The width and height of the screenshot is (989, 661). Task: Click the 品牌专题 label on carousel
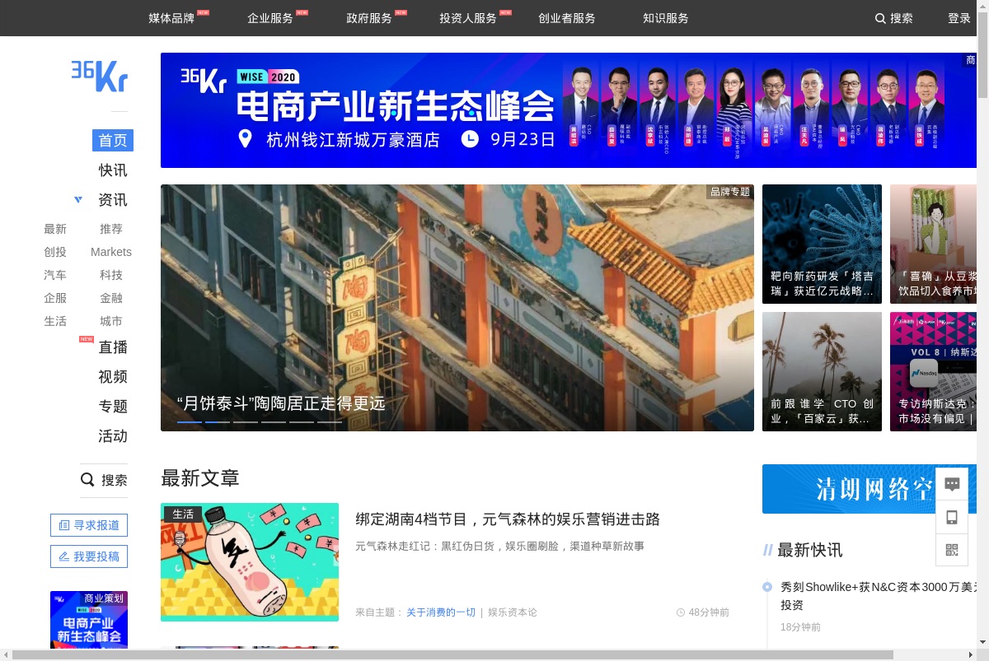730,192
